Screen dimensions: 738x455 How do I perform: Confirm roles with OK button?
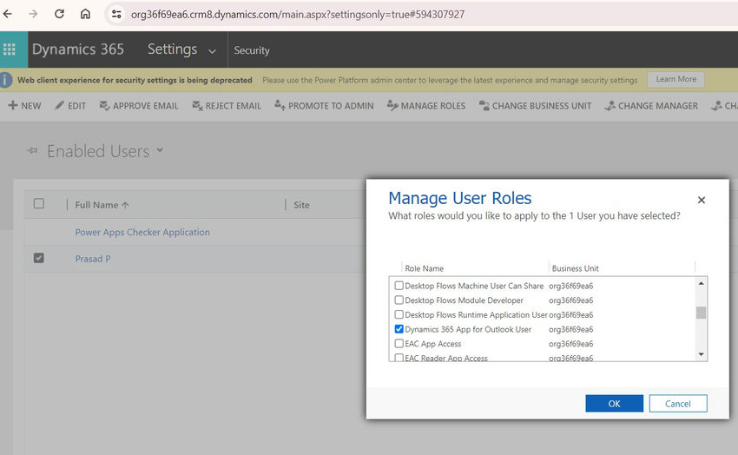pos(614,403)
